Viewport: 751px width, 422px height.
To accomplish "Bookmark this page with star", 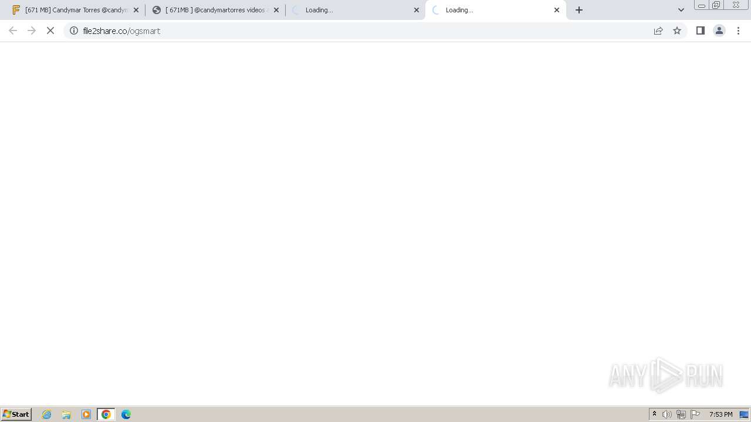I will (x=677, y=30).
